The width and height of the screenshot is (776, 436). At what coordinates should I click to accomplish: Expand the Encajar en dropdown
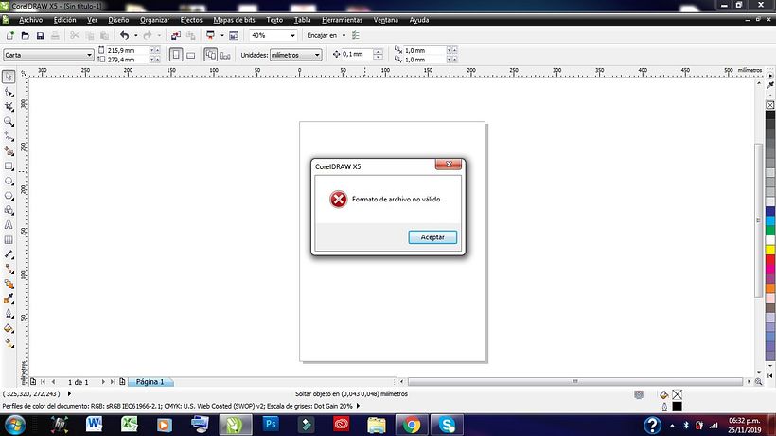(344, 36)
